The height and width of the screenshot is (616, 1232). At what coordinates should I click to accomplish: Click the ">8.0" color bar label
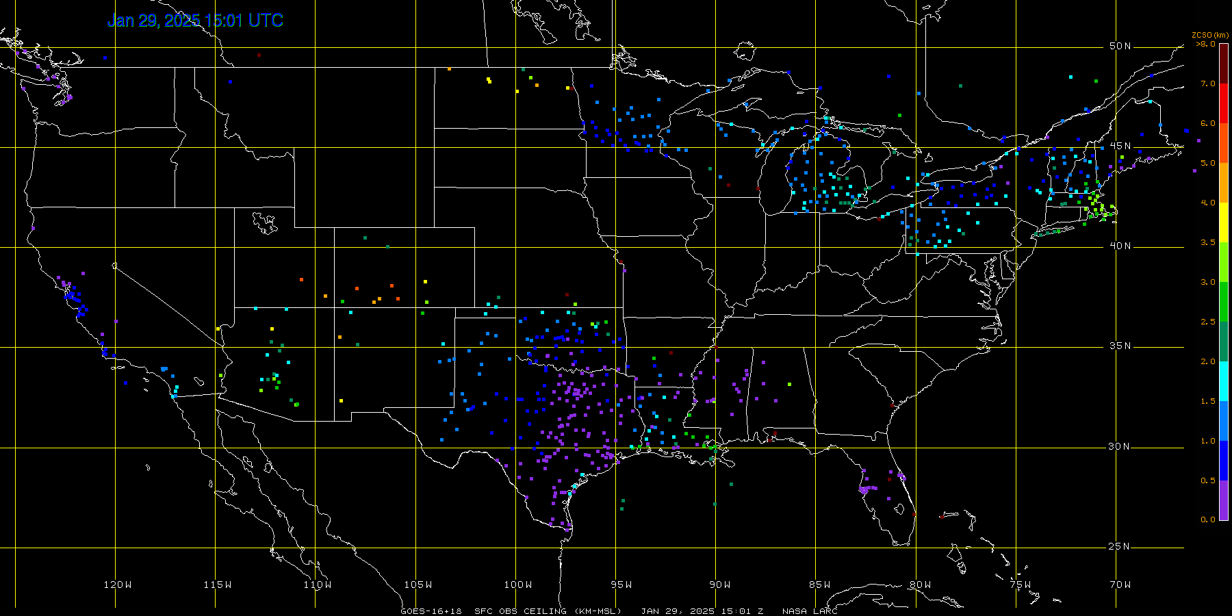pos(1206,44)
